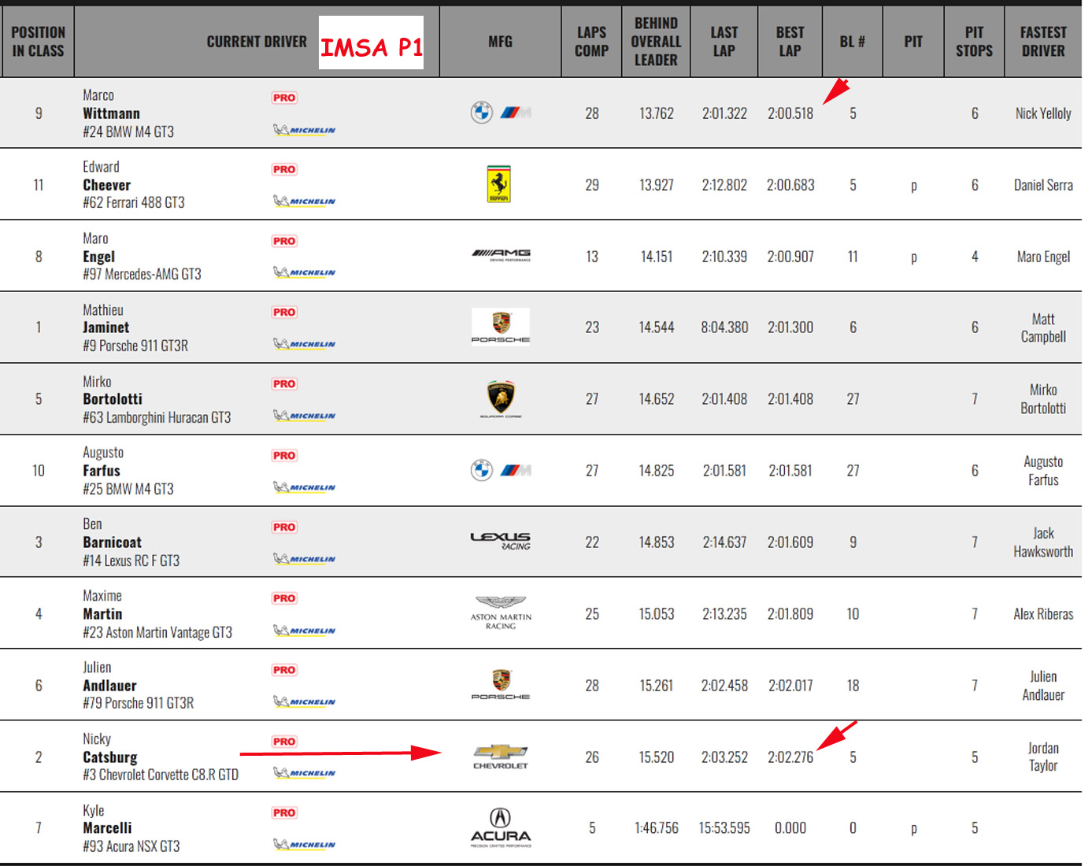1092x866 pixels.
Task: Click the Michelin logo in Kyle Marcelli's row
Action: pyautogui.click(x=304, y=845)
